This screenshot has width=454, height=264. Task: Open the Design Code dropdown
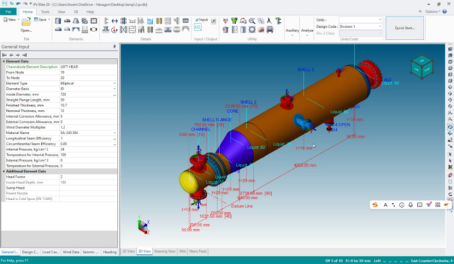(380, 26)
